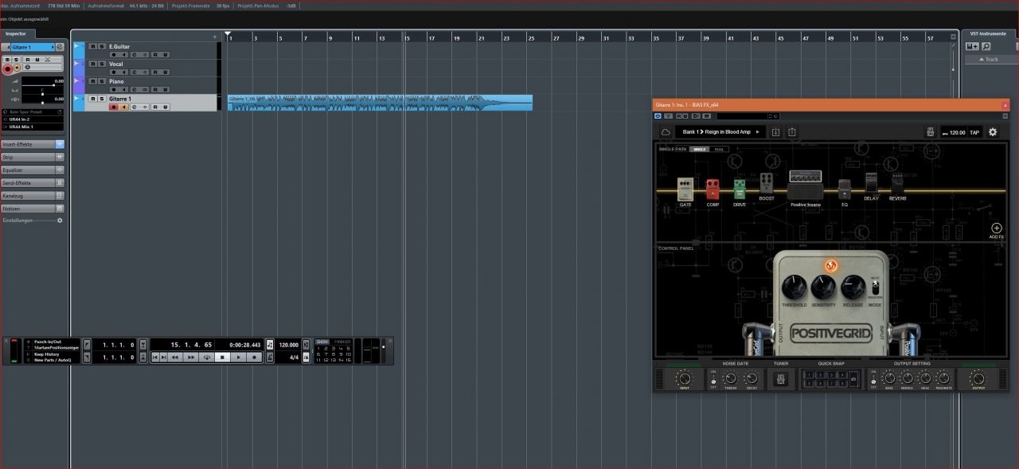1019x469 pixels.
Task: Select the BOOST pedal
Action: click(x=767, y=184)
